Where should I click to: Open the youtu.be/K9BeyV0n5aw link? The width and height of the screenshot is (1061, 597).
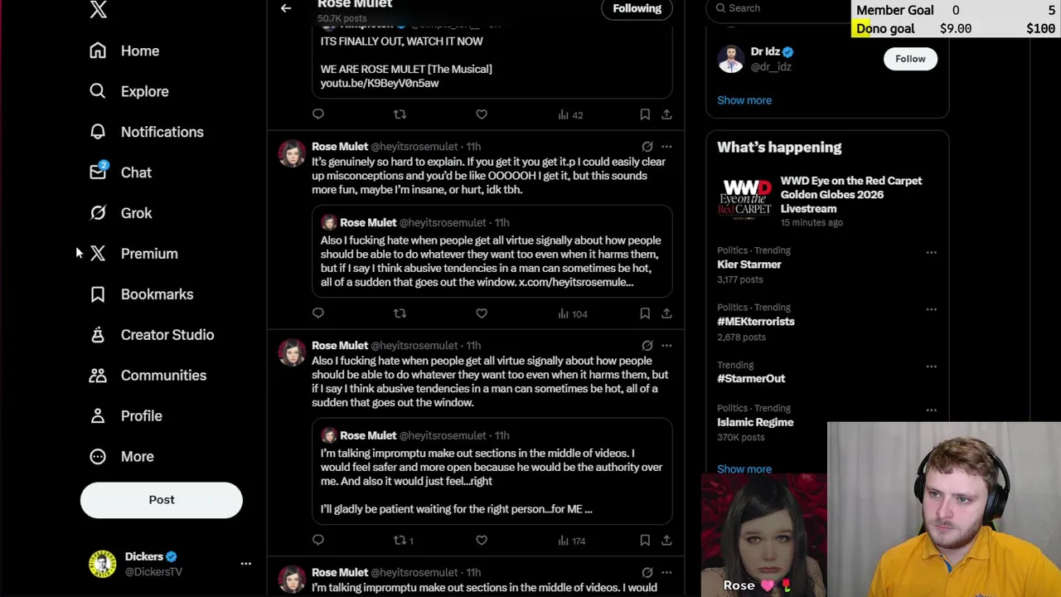(x=380, y=83)
